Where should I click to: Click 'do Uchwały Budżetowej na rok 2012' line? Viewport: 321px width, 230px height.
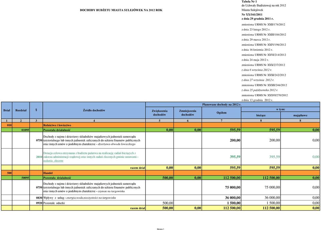click(264, 5)
